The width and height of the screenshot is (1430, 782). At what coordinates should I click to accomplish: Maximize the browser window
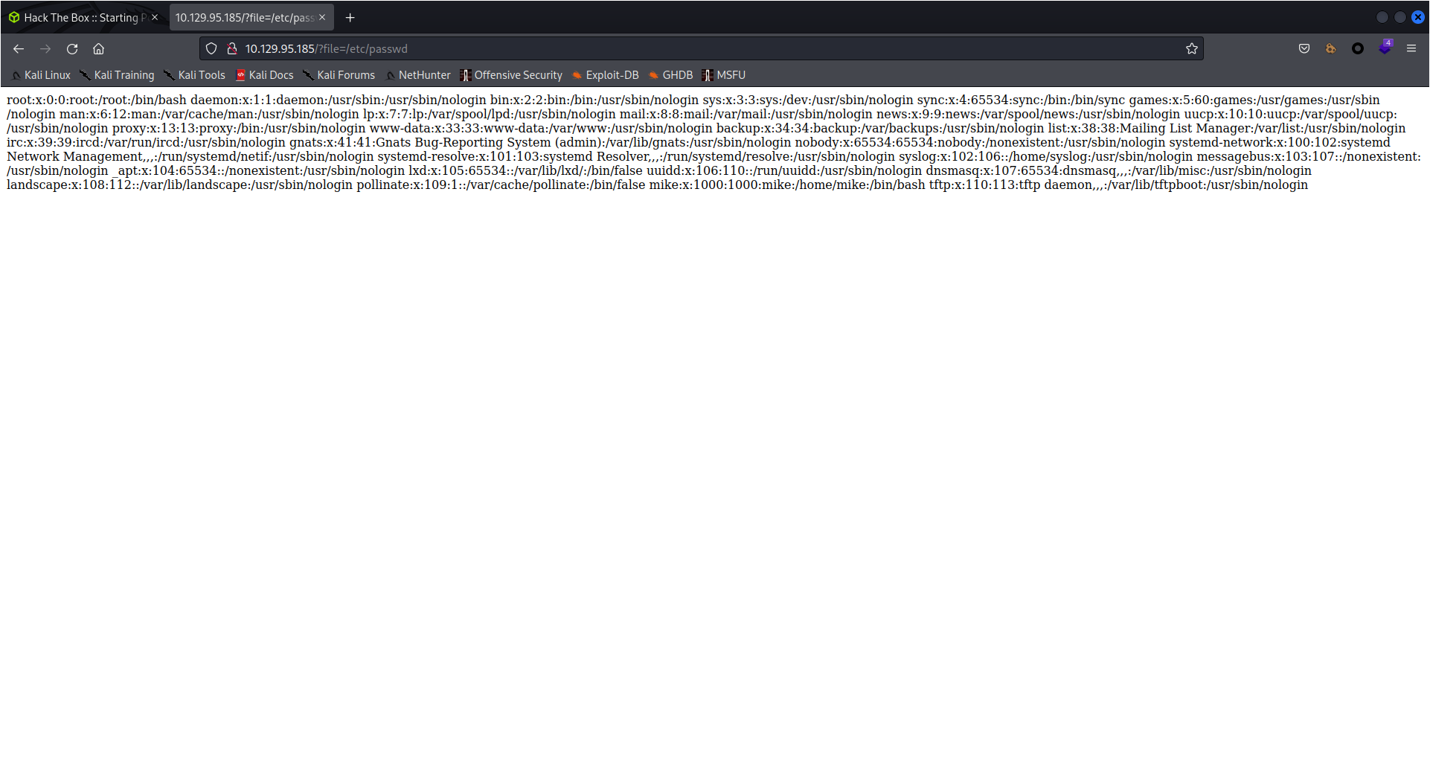(x=1400, y=17)
